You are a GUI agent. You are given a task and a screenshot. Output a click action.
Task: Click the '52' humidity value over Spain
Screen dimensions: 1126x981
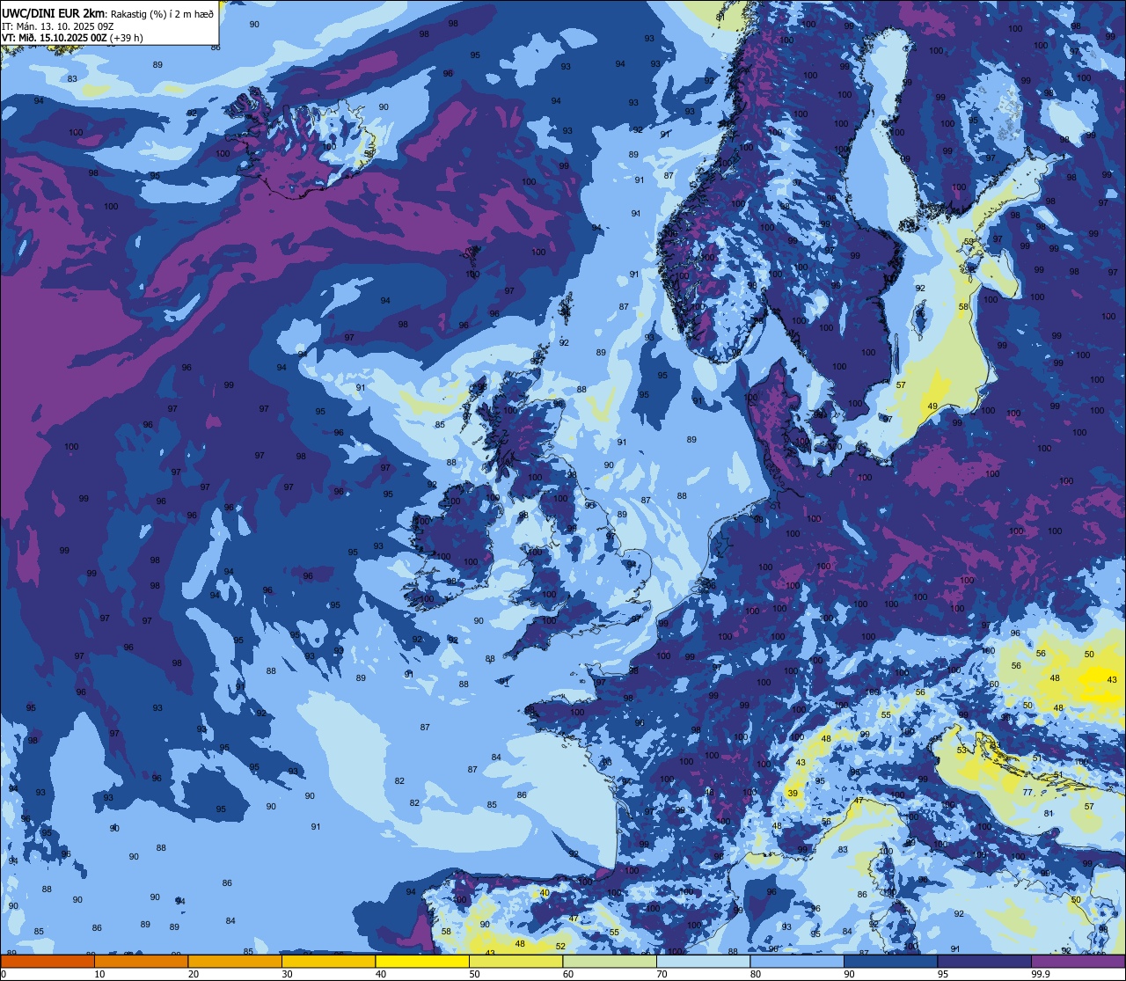tap(560, 947)
